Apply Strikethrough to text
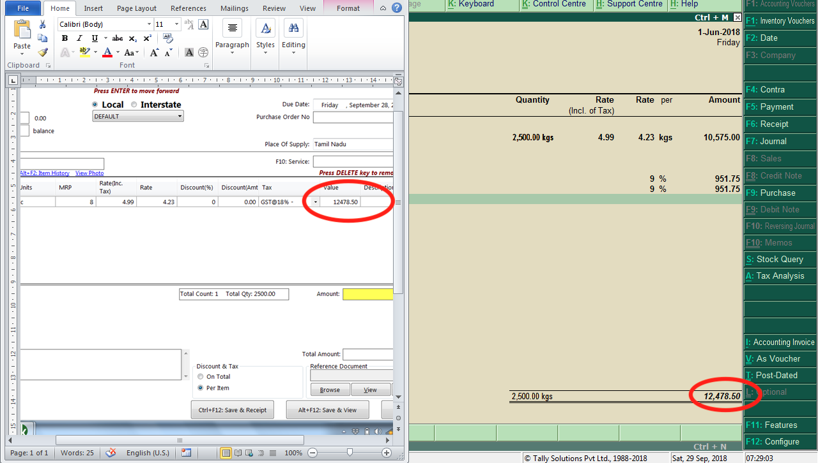This screenshot has height=463, width=818. click(117, 38)
